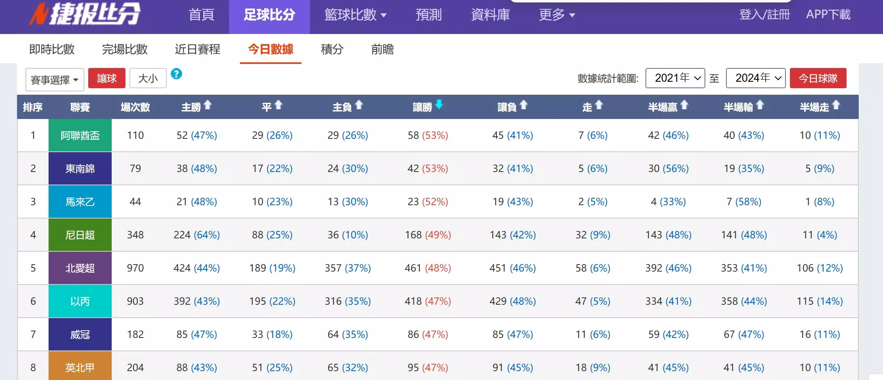Screen dimensions: 883x380
Task: Open the 尼日超 league cell
Action: [80, 235]
